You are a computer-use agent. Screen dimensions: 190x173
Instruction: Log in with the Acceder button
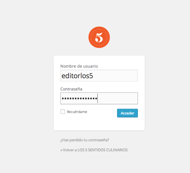(x=127, y=113)
